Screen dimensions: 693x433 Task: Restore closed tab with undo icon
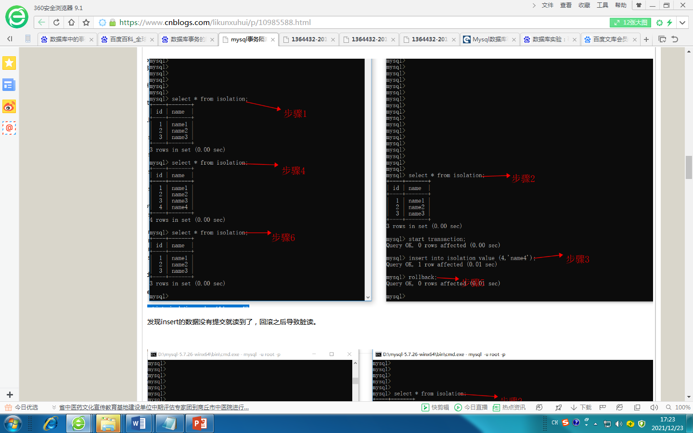[675, 39]
